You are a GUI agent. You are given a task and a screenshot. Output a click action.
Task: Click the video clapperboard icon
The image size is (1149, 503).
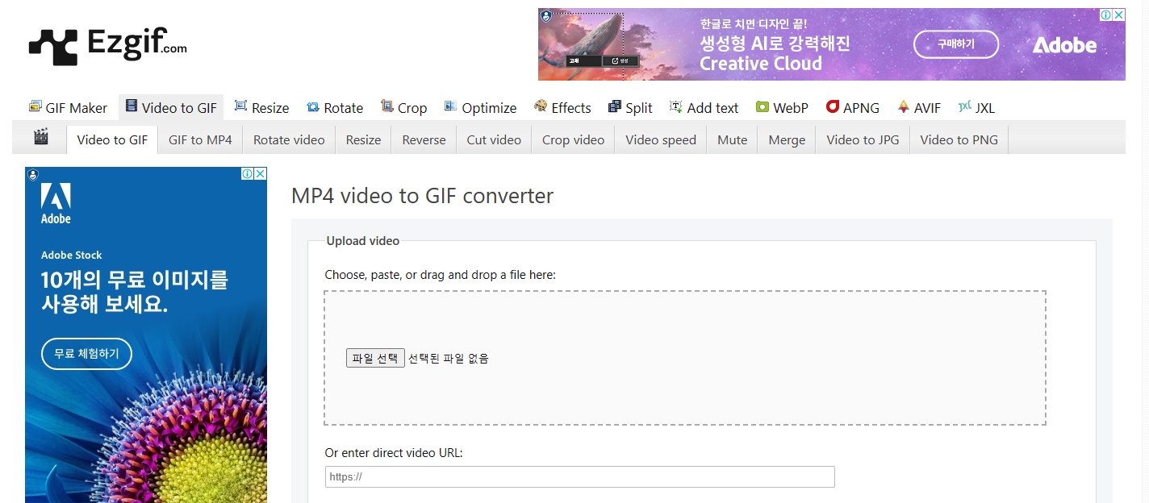click(x=41, y=138)
